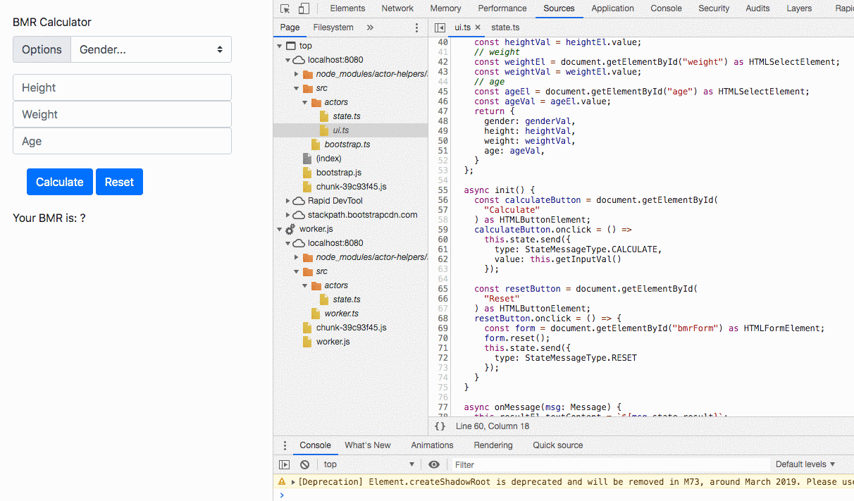854x501 pixels.
Task: Set breakpoint on line number 60
Action: 443,240
